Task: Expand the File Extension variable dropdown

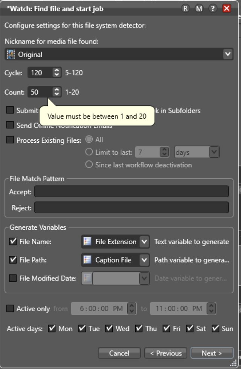Action: (144, 242)
